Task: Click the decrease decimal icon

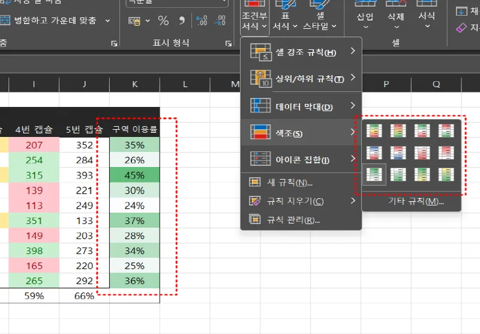Action: pyautogui.click(x=220, y=21)
